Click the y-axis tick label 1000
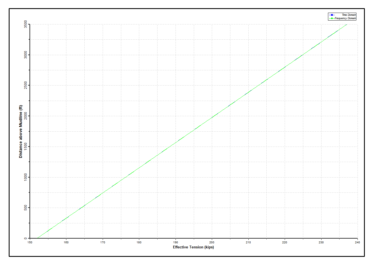 26,177
